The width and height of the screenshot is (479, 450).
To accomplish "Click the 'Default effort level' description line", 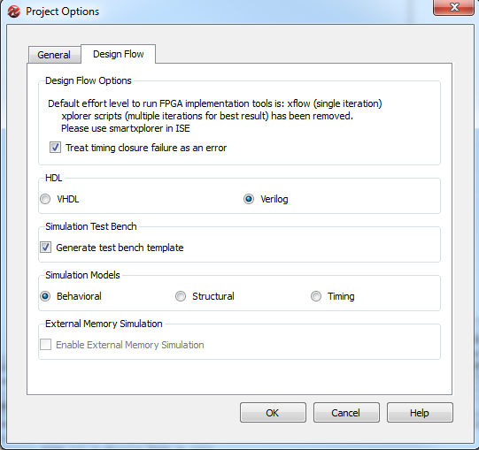I will [215, 103].
